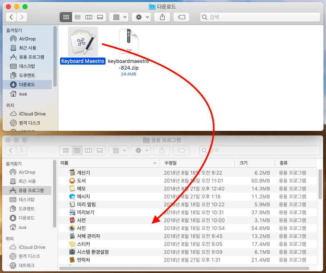Click 24.4MB size label under zip file
Screen dimensions: 326x273
pyautogui.click(x=128, y=74)
